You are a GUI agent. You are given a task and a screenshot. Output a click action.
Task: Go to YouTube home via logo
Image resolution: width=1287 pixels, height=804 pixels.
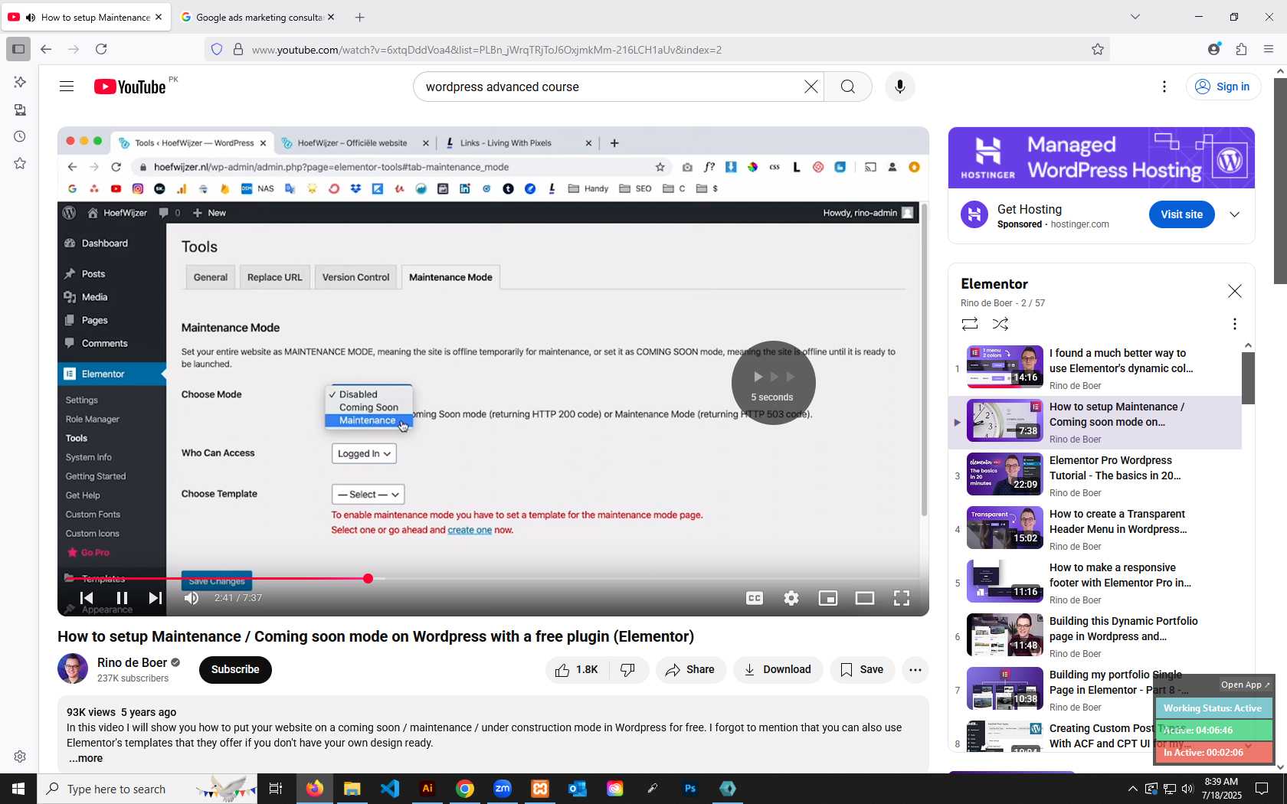(129, 87)
